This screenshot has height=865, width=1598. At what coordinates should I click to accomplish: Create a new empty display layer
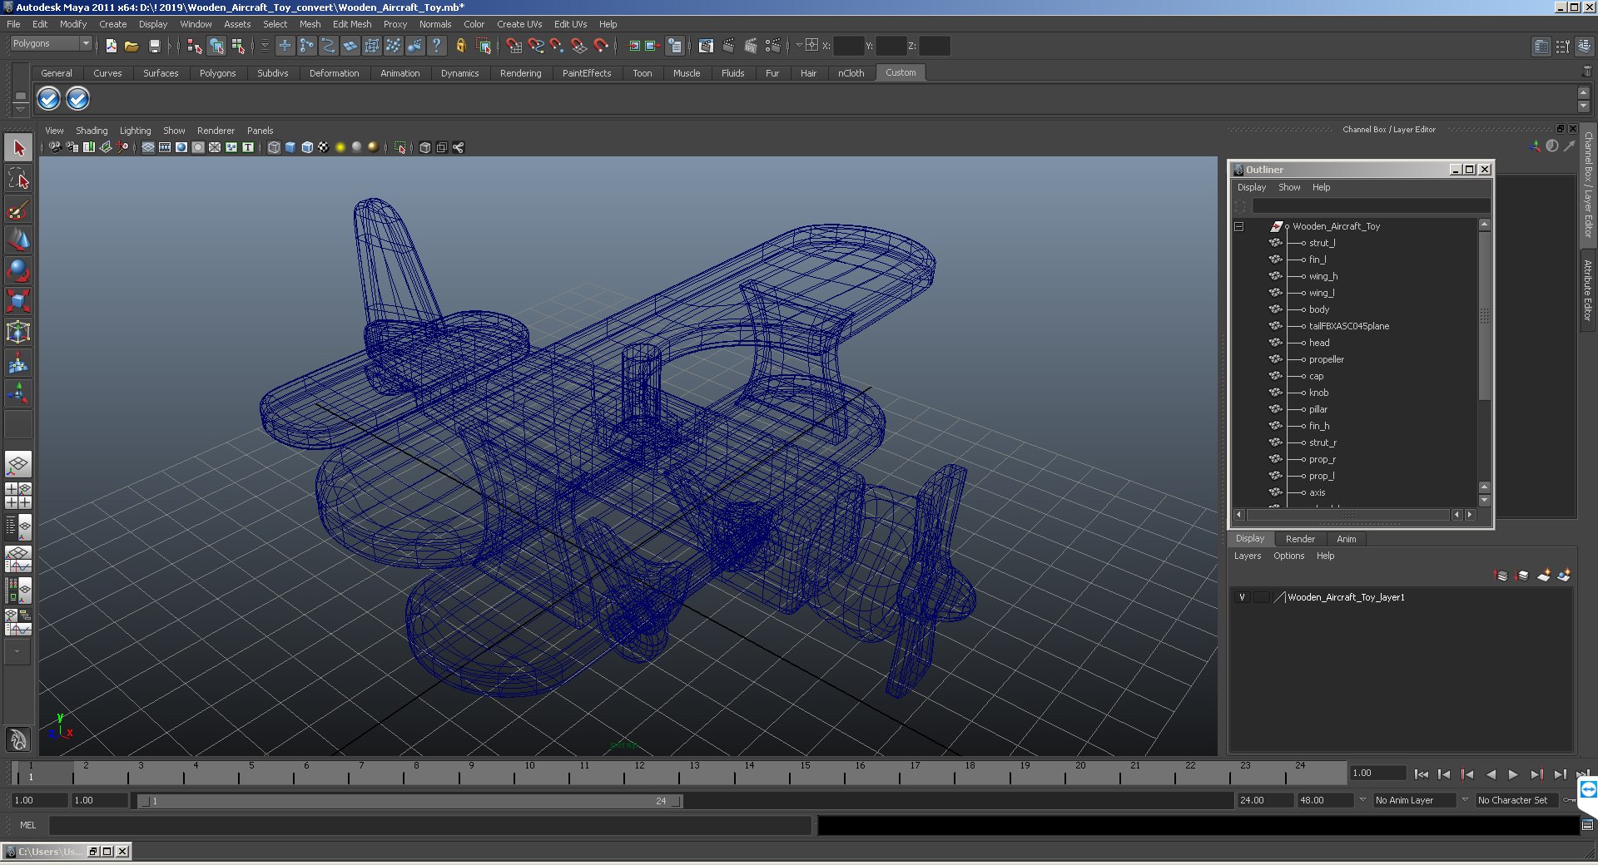(x=1544, y=576)
